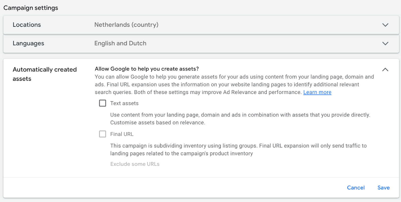
Task: Tick the Final URL checkbox
Action: (x=103, y=134)
